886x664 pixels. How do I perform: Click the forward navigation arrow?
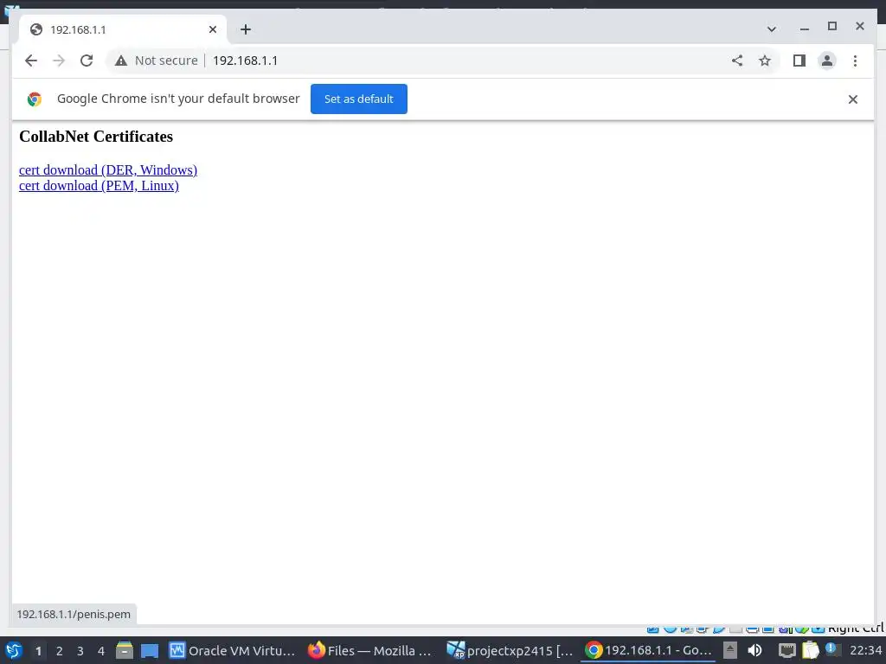click(59, 61)
